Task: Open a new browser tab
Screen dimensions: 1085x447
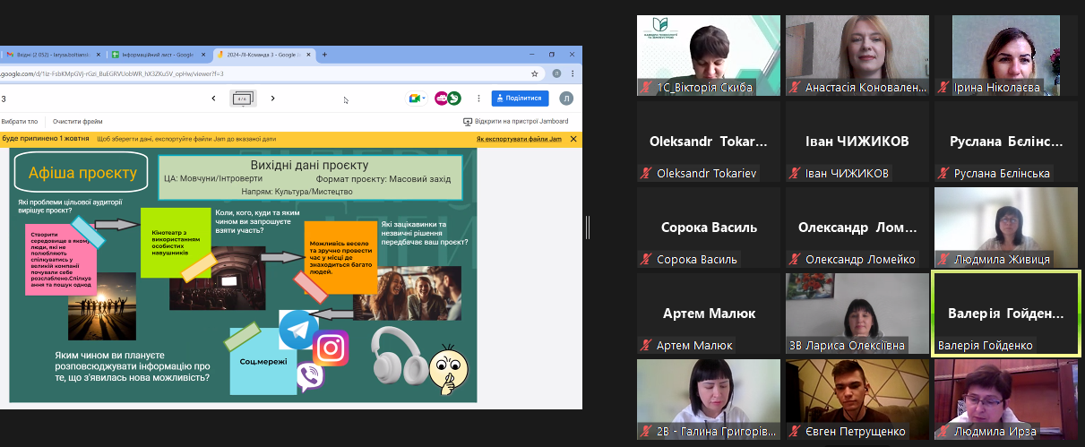Action: coord(324,55)
